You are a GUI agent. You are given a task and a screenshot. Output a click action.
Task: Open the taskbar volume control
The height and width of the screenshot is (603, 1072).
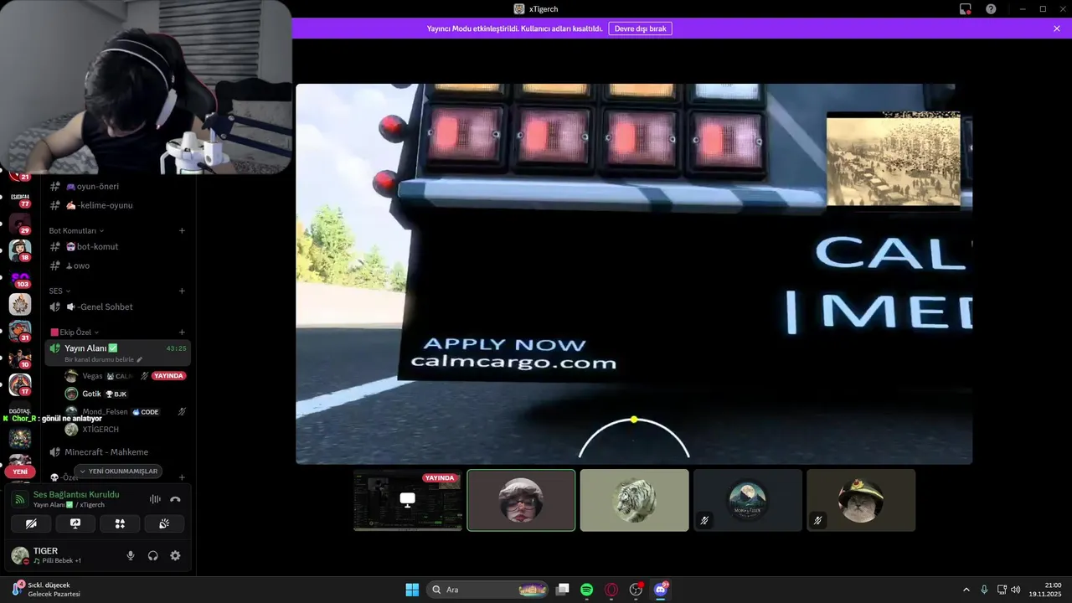tap(1015, 590)
